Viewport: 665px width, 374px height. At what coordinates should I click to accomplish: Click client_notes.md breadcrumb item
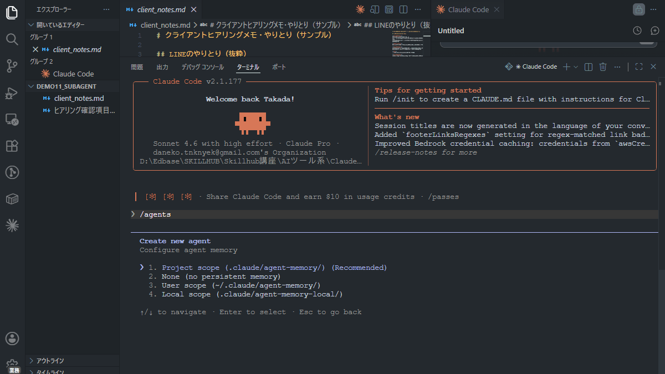click(x=160, y=25)
